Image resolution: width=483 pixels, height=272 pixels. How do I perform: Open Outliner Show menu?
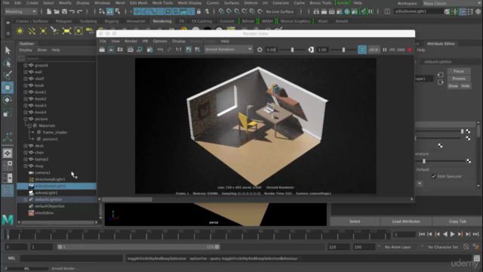click(x=42, y=50)
